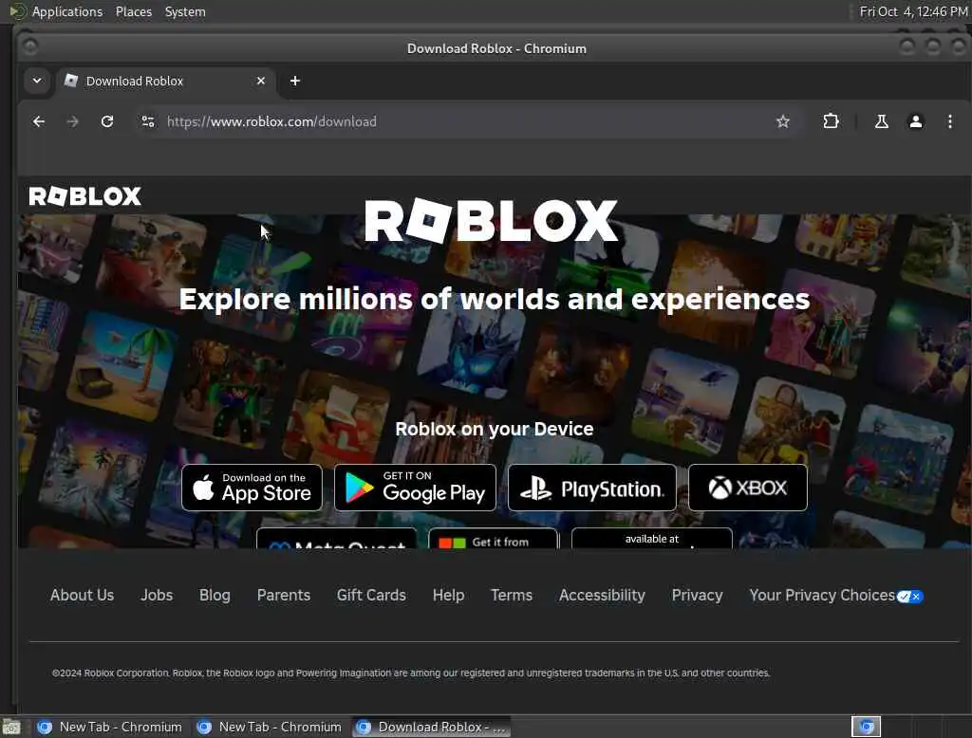Click the show desktop icon in taskbar
The image size is (972, 738).
click(x=11, y=727)
